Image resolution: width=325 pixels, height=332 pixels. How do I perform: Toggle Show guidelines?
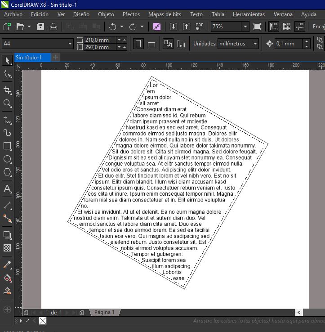coord(300,27)
